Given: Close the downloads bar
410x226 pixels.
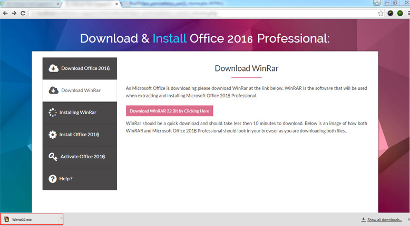Looking at the screenshot, I should [x=406, y=220].
